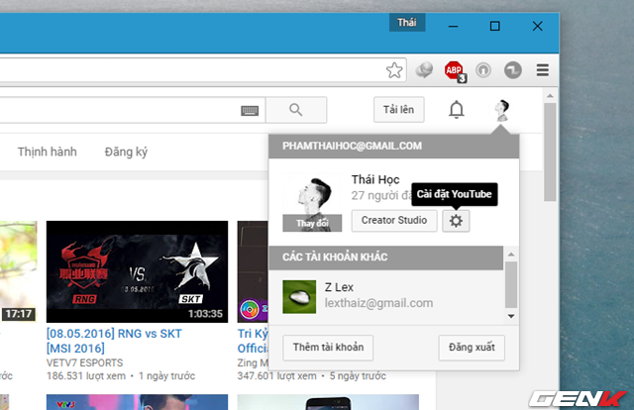Switch to the Đăng ký tab
634x410 pixels.
click(x=126, y=153)
